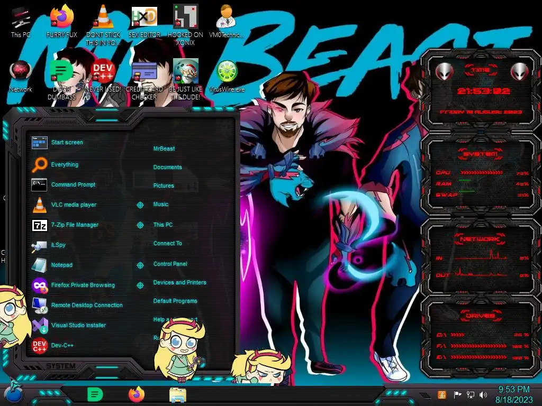Expand VLC media player jump list arrow
The height and width of the screenshot is (406, 542).
pos(140,205)
